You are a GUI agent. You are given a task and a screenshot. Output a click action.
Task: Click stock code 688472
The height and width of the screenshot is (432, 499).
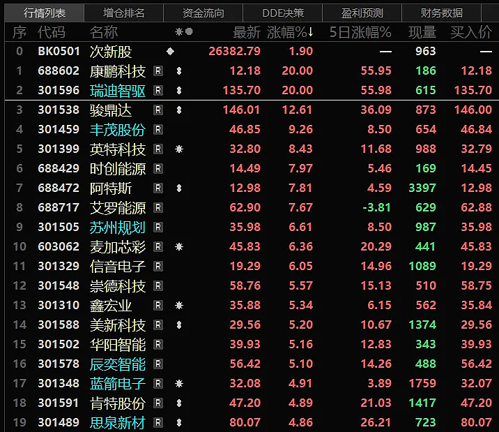[x=59, y=188]
